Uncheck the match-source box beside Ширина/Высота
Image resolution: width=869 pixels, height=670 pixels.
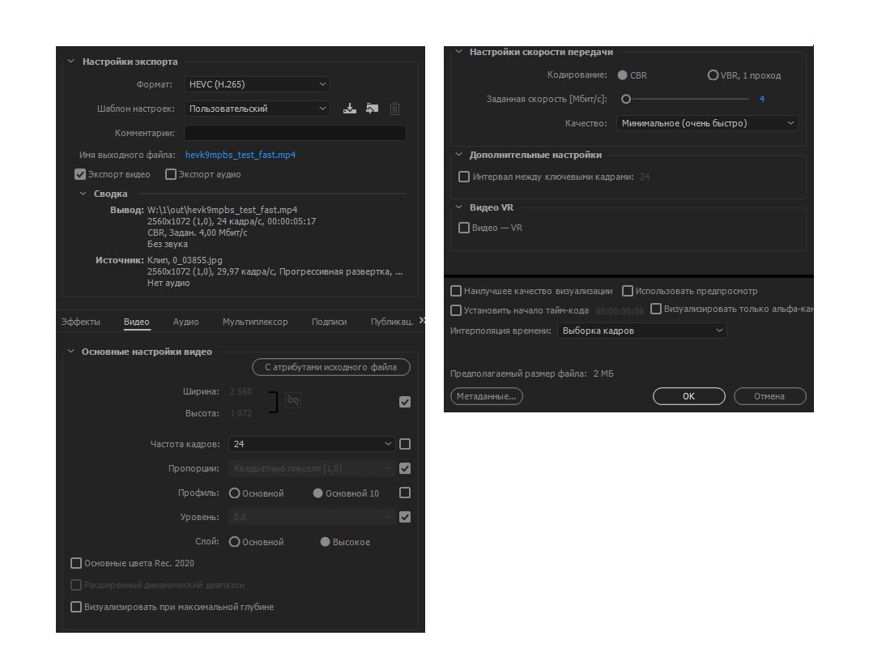(x=405, y=402)
